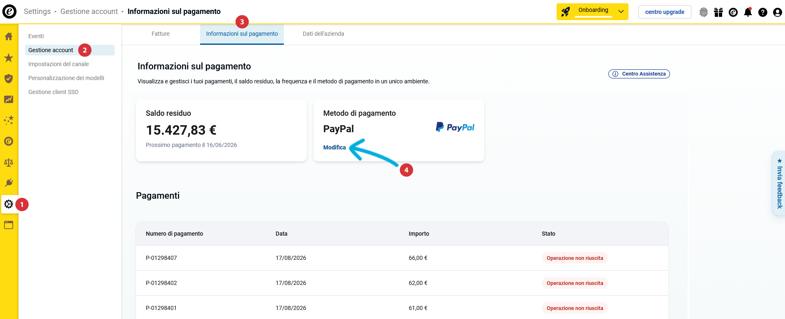Open notifications bell icon
The width and height of the screenshot is (785, 319).
(x=748, y=12)
